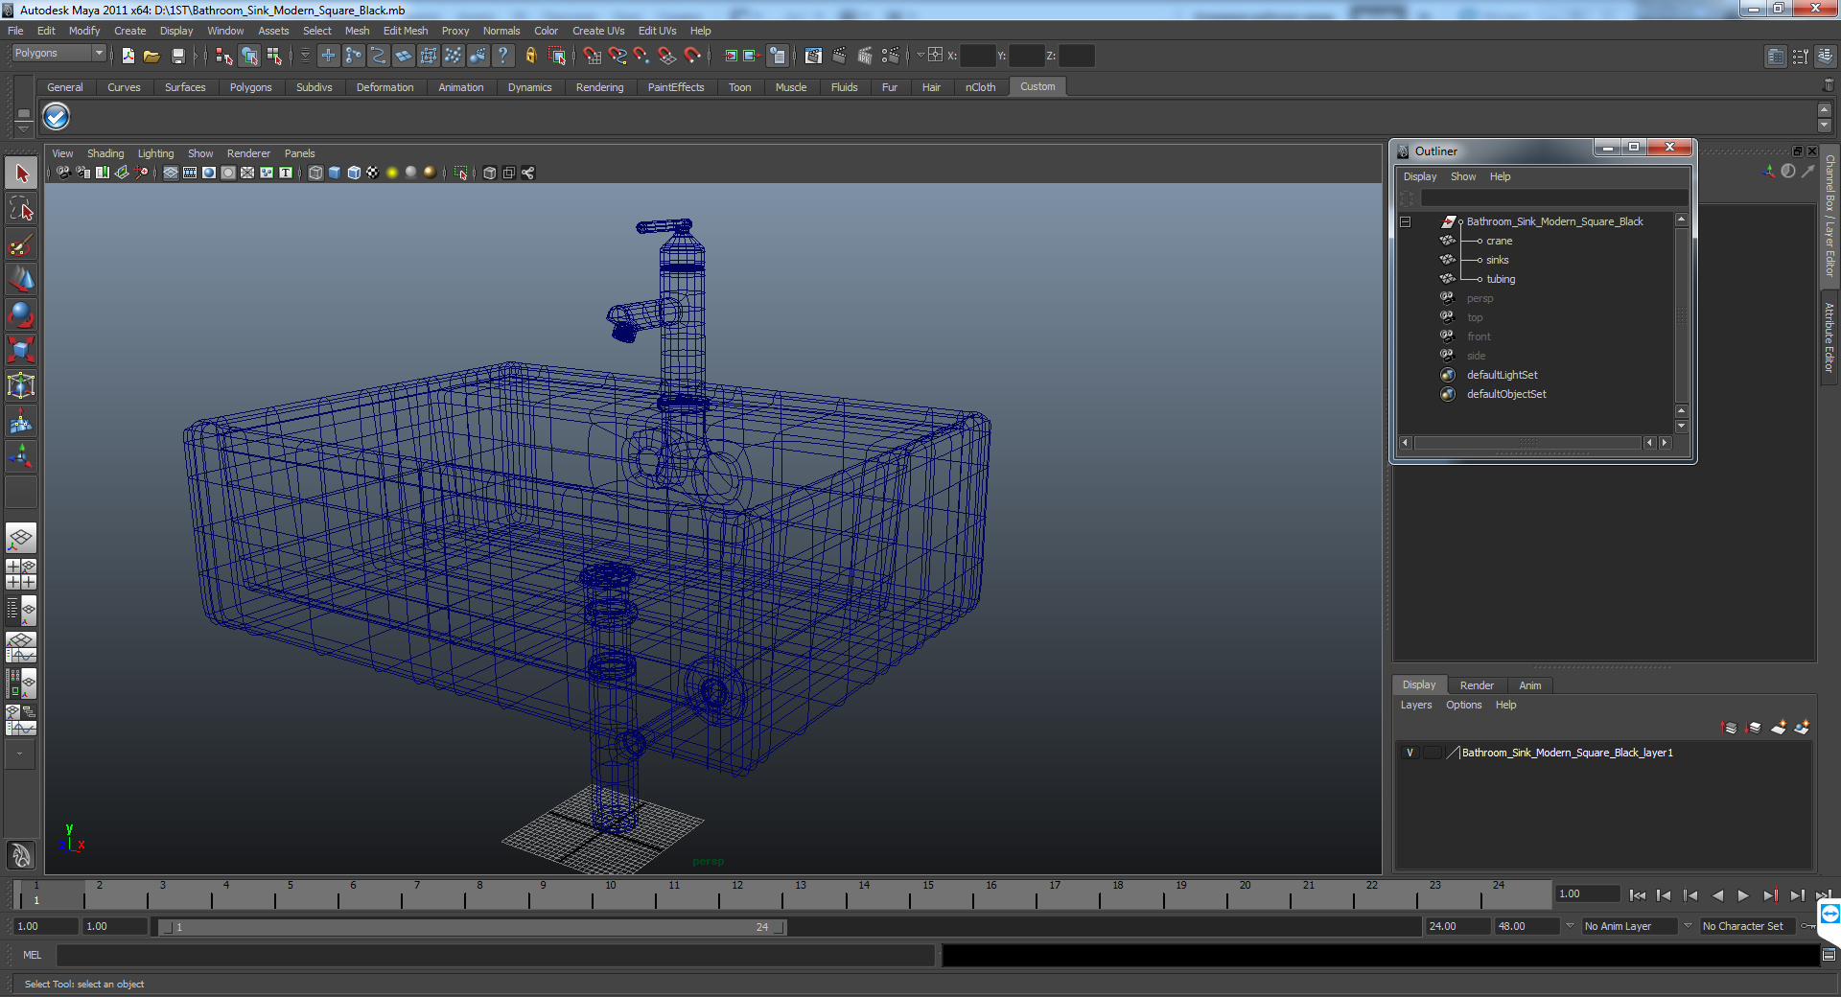The width and height of the screenshot is (1841, 997).
Task: Enable textured display checker sphere icon
Action: tap(373, 173)
